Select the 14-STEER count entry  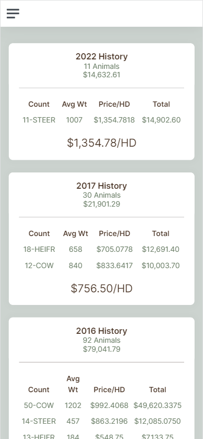point(39,421)
